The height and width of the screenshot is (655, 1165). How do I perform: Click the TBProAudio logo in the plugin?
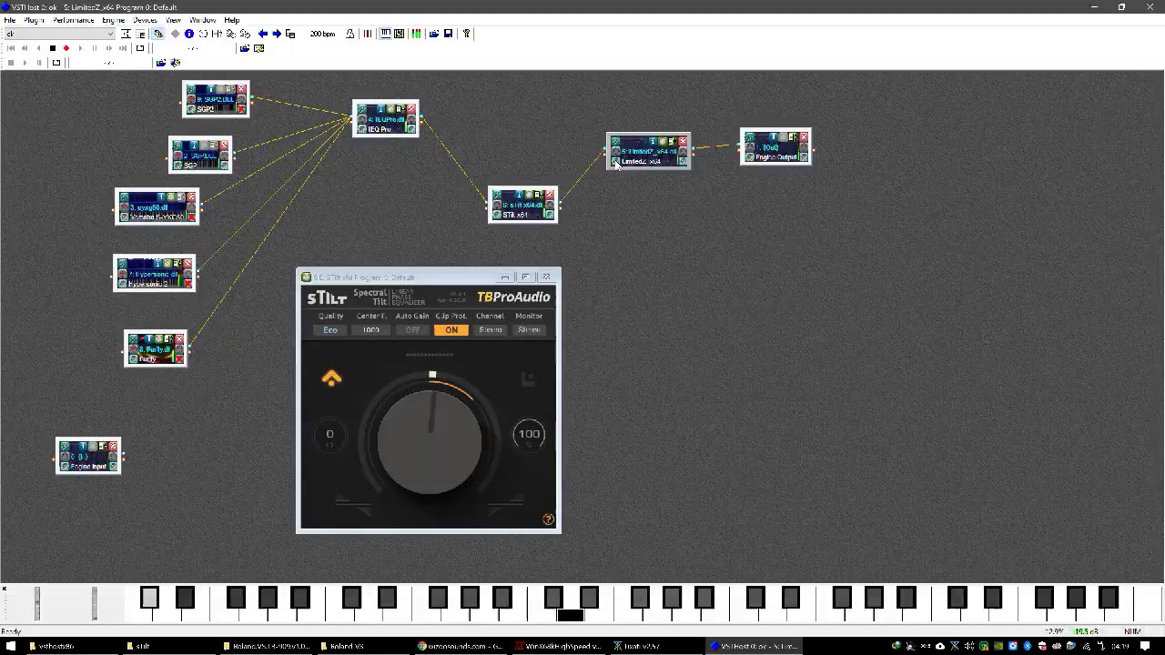[x=513, y=297]
